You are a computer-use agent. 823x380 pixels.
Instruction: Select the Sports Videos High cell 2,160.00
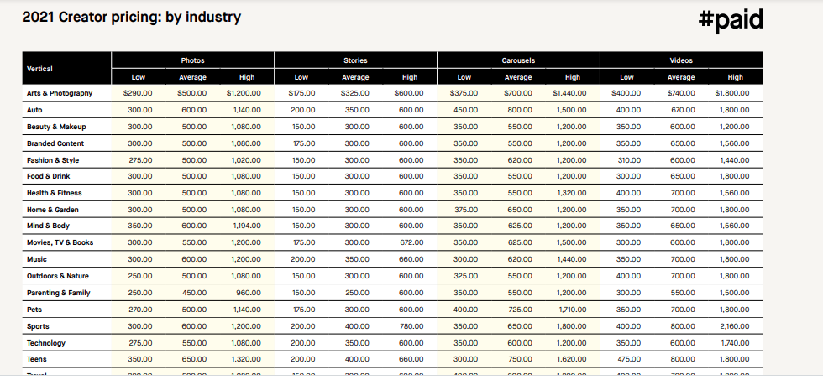click(735, 325)
